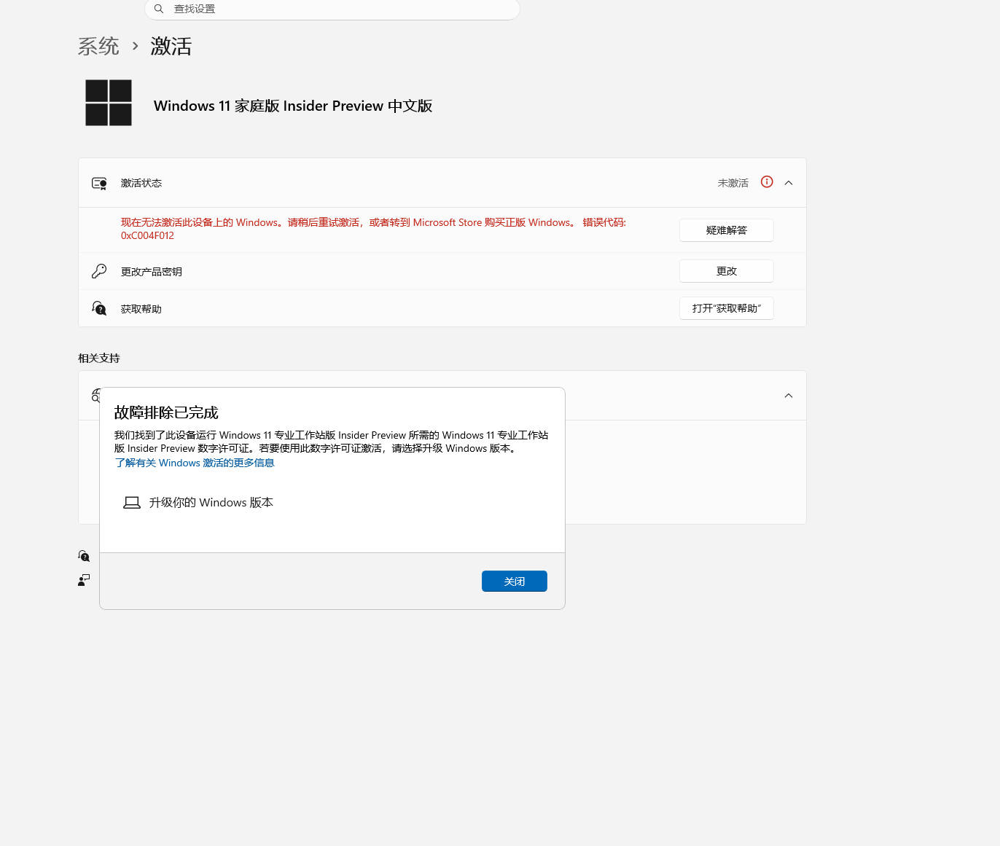Click the Windows logo next to edition name

(x=109, y=103)
